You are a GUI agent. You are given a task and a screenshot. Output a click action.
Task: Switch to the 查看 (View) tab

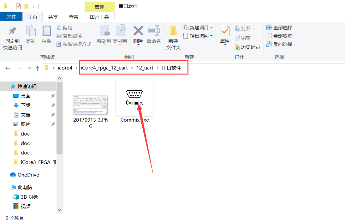pyautogui.click(x=74, y=17)
